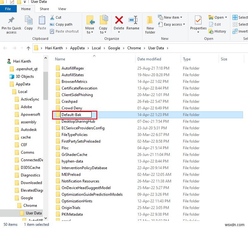Viewport: 248px width, 228px height.
Task: Click the Forward navigation arrow
Action: click(x=15, y=48)
